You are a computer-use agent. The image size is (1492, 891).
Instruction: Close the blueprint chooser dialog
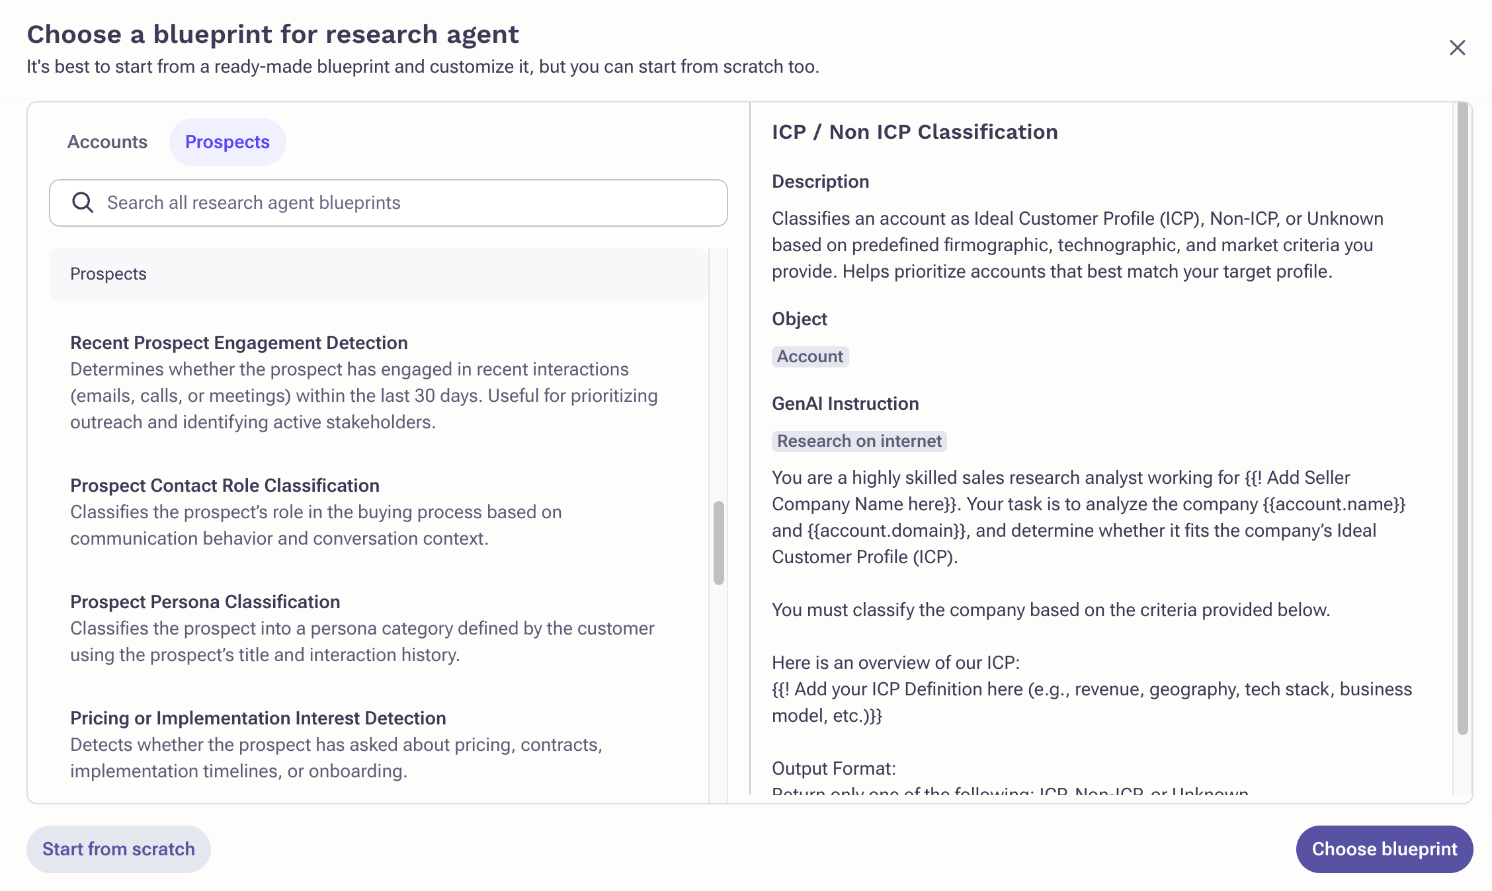point(1458,48)
